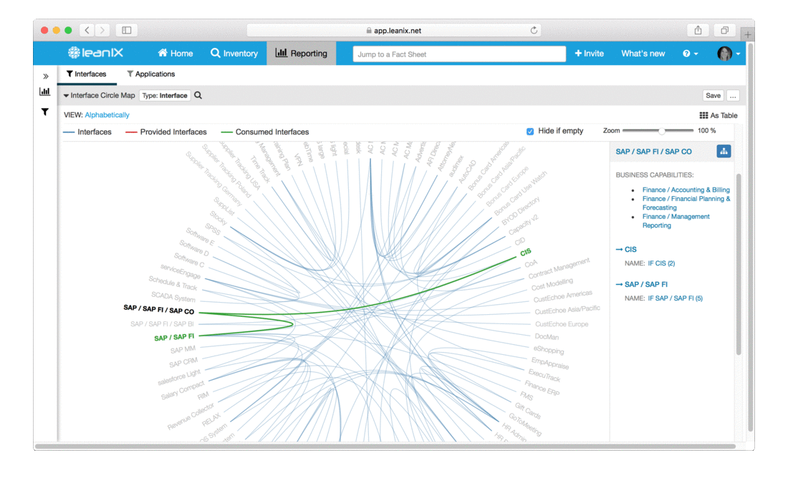The image size is (788, 498).
Task: Expand the user avatar profile menu
Action: pos(726,52)
